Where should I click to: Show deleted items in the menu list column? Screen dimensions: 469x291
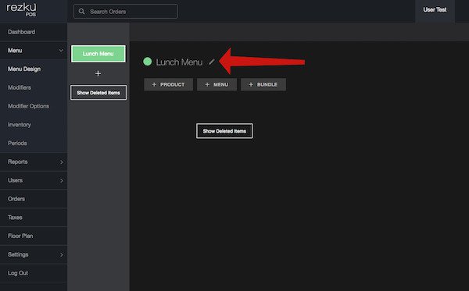(x=98, y=93)
